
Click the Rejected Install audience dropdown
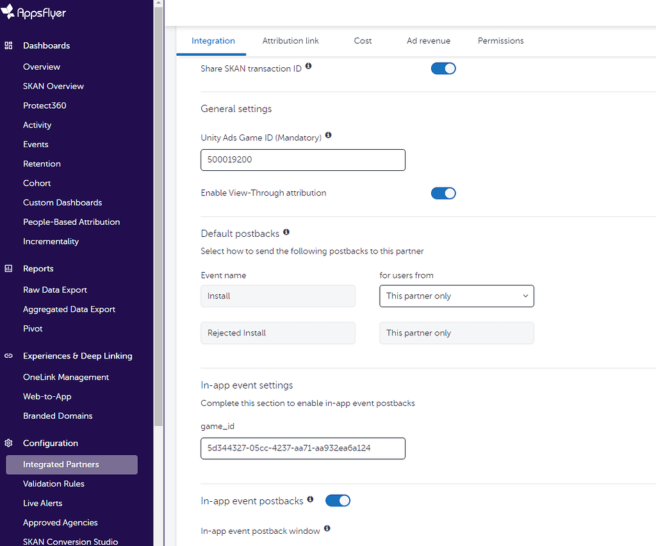pos(456,333)
